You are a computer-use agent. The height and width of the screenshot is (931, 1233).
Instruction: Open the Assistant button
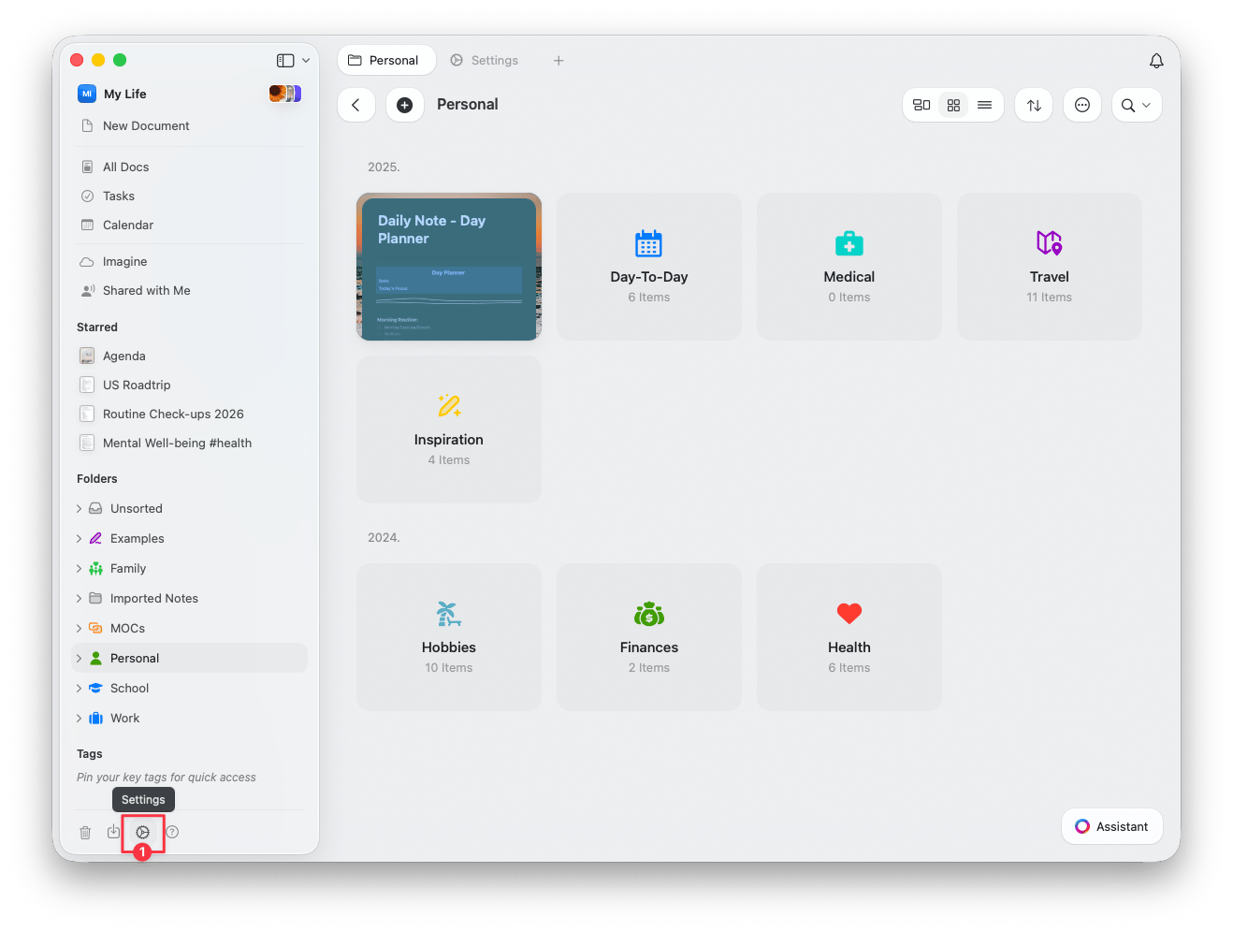click(1112, 826)
